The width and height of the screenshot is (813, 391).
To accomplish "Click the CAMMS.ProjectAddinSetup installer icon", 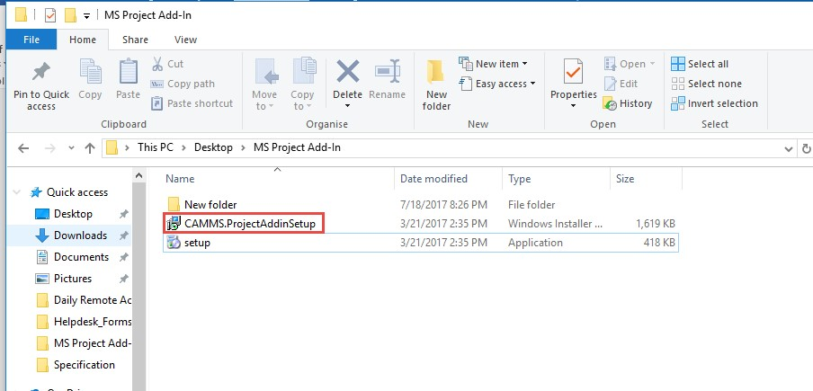I will point(174,224).
